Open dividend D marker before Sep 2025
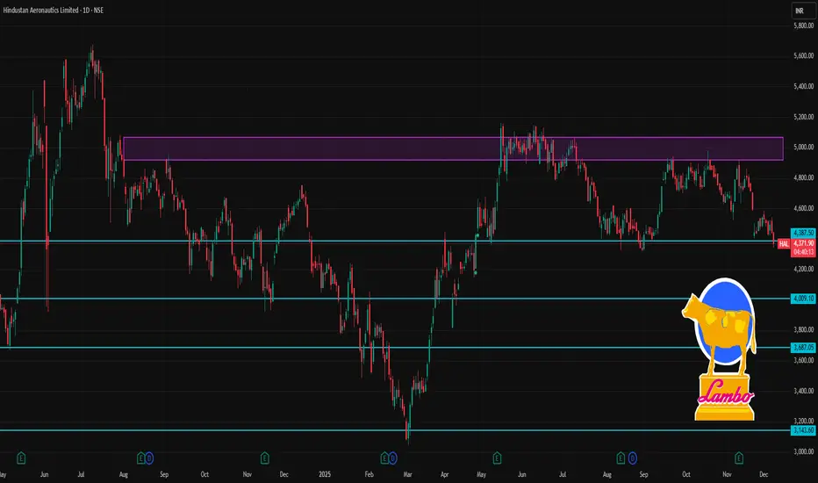The width and height of the screenshot is (818, 483). coord(632,458)
